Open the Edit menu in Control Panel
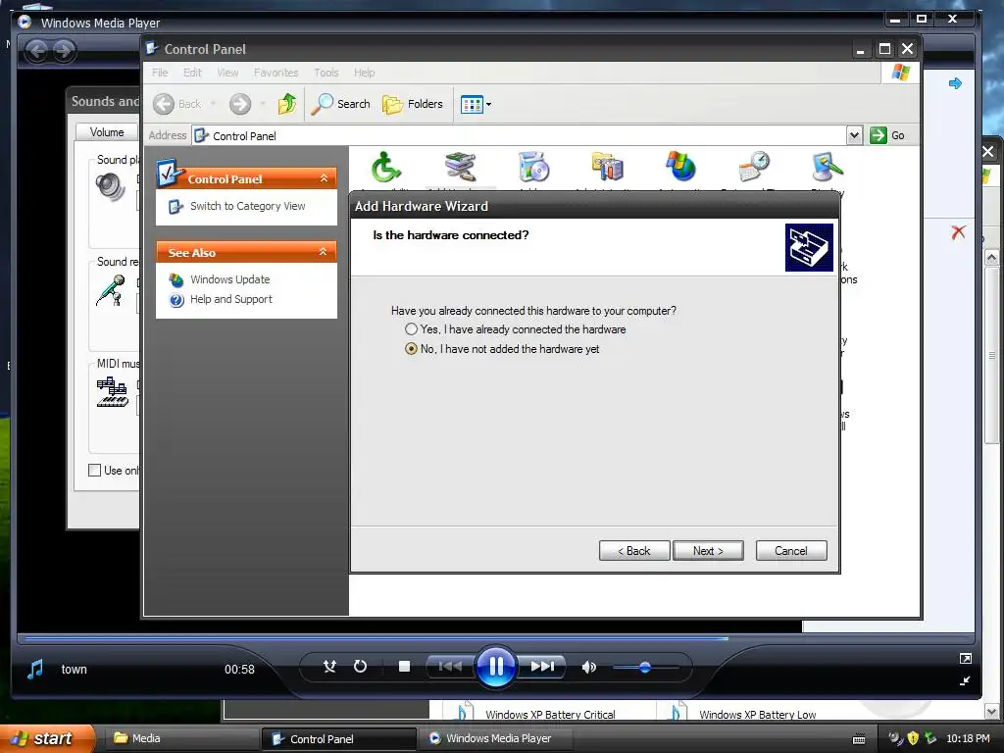This screenshot has width=1004, height=753. 192,73
